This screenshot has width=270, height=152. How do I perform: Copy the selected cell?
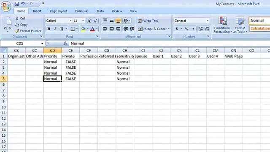point(21,24)
